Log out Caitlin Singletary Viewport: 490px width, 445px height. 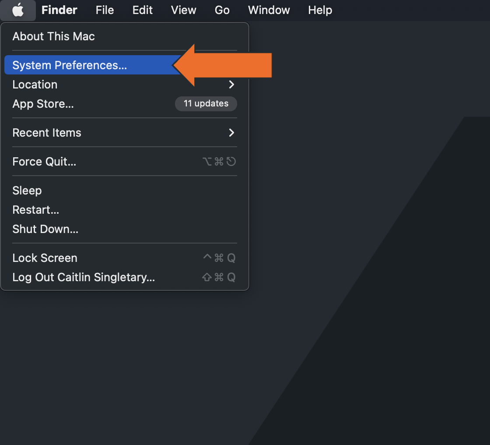tap(83, 277)
